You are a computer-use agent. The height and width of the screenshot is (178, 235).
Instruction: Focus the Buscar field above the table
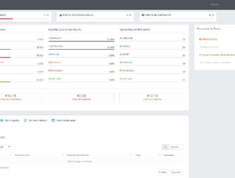(x=176, y=147)
